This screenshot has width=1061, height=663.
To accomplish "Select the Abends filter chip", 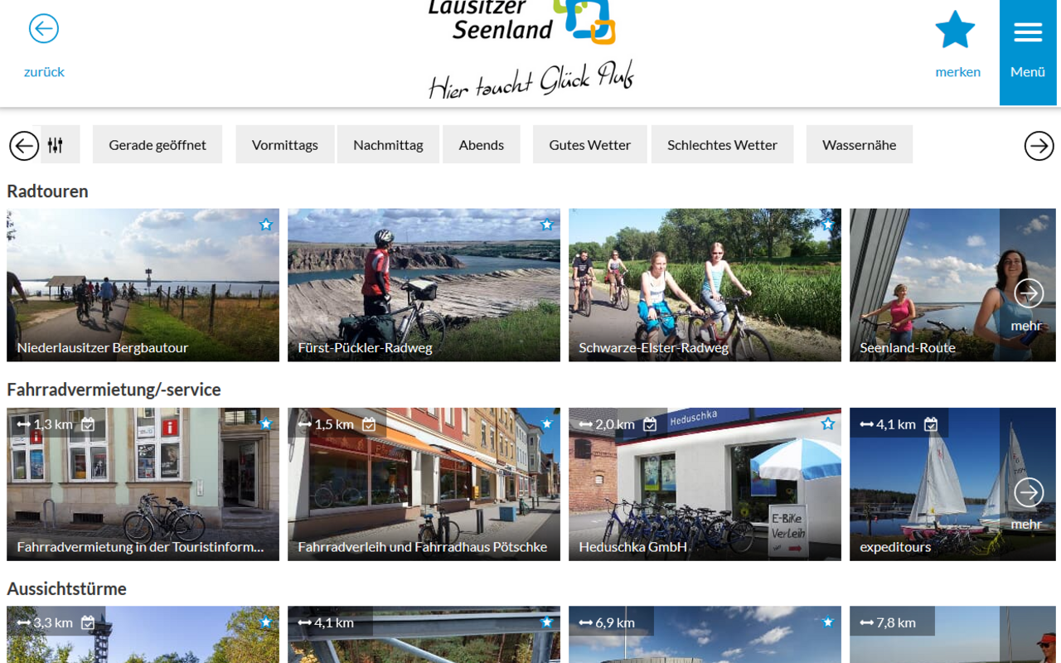I will (x=481, y=144).
